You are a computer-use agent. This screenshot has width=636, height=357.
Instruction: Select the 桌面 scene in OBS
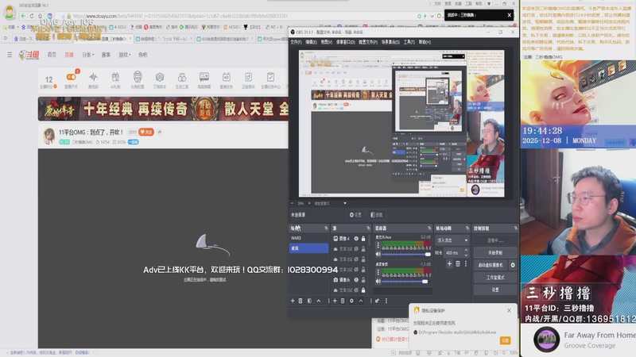point(308,248)
